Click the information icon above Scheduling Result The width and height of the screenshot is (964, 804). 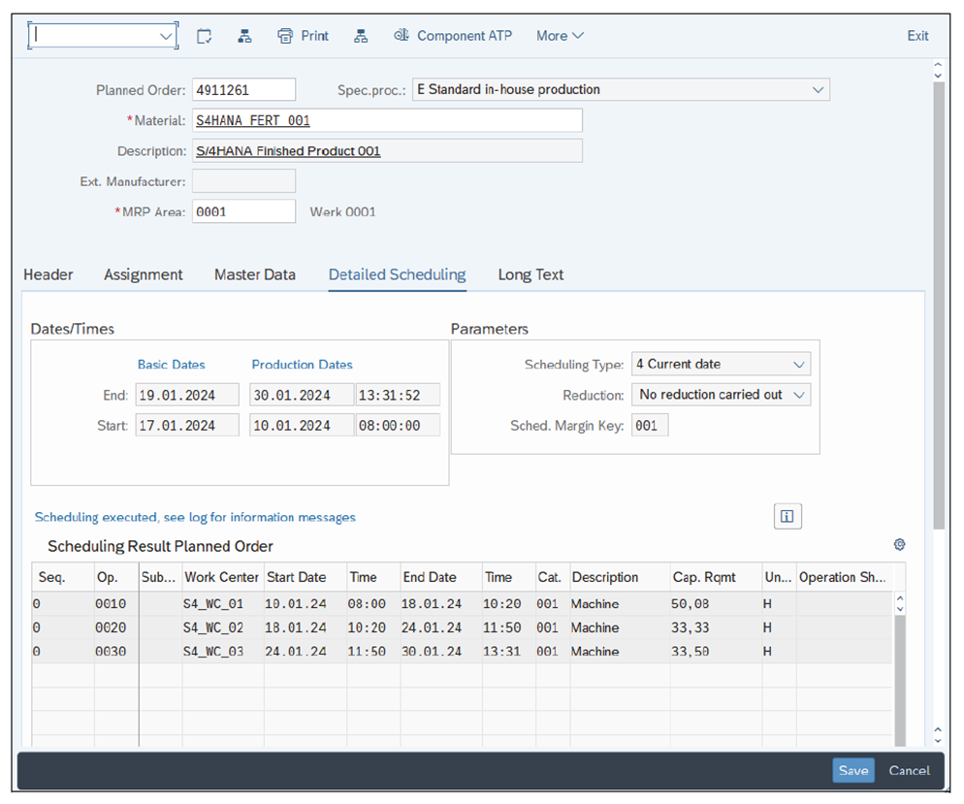point(787,516)
